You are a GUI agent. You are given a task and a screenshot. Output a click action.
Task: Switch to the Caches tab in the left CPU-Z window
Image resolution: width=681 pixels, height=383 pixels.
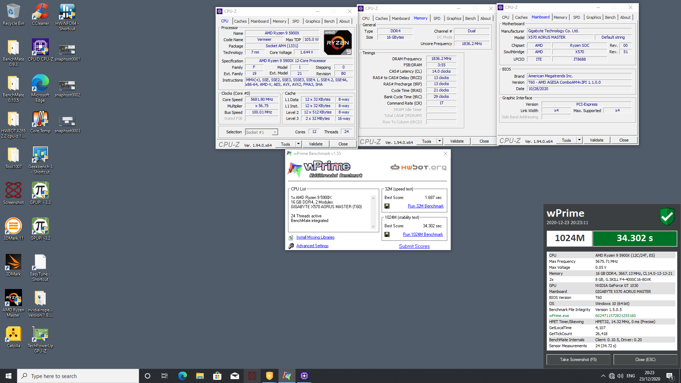click(240, 21)
